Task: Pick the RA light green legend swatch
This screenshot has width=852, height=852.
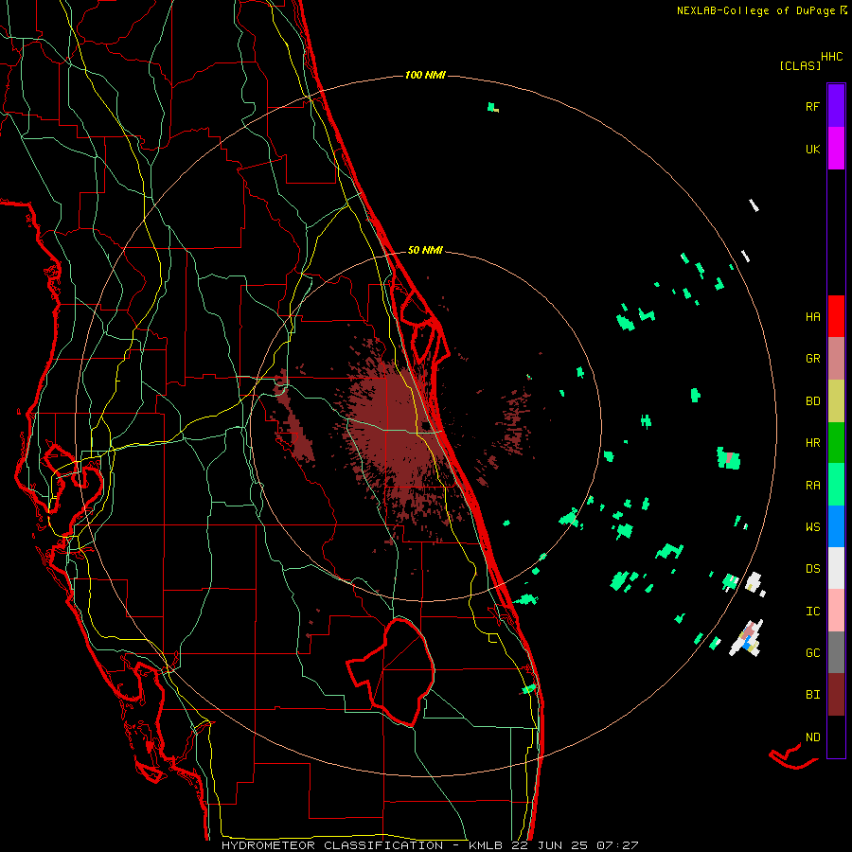Action: [836, 485]
